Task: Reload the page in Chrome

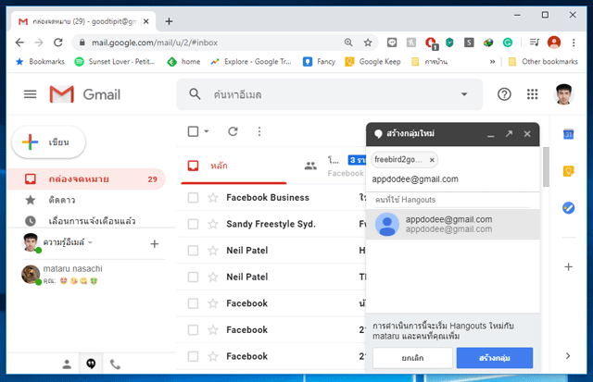Action: (57, 43)
